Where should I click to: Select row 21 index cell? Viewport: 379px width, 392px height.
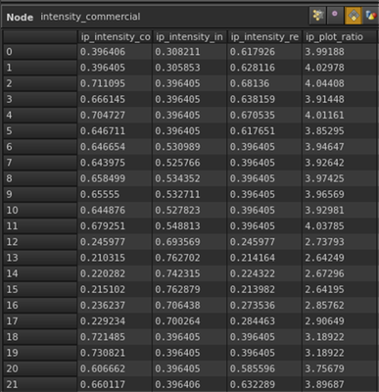[40, 384]
